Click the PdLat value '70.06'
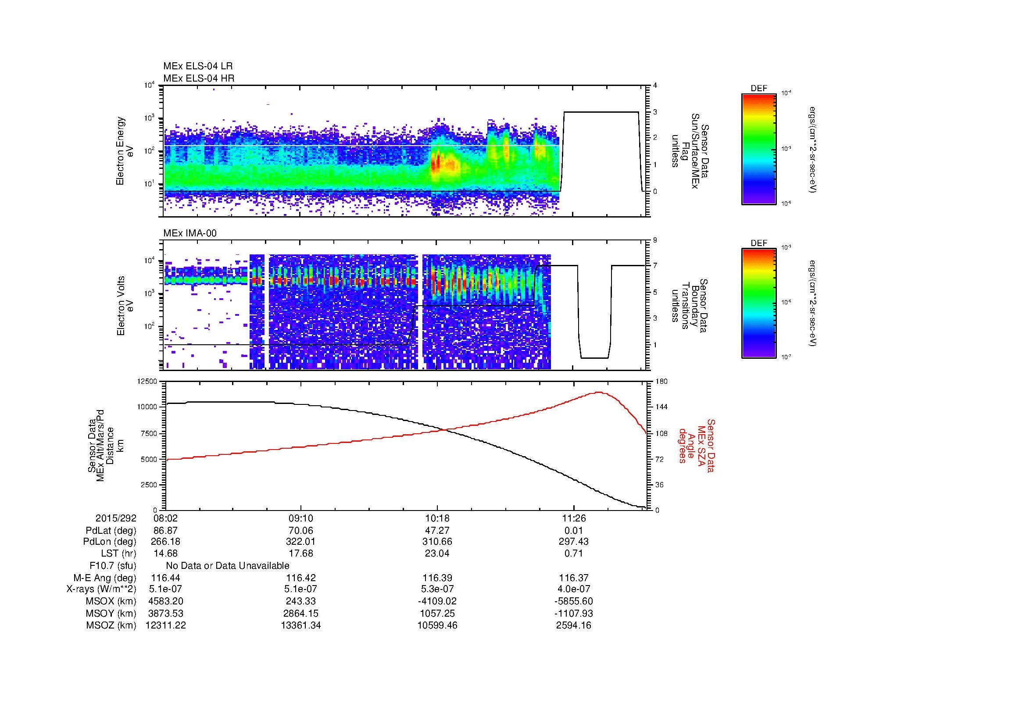The image size is (1026, 725). (x=301, y=531)
